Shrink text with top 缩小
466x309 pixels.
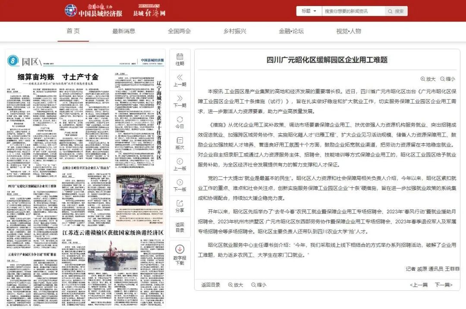pos(447,79)
